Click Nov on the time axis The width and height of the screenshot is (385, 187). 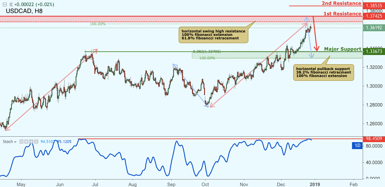click(244, 184)
